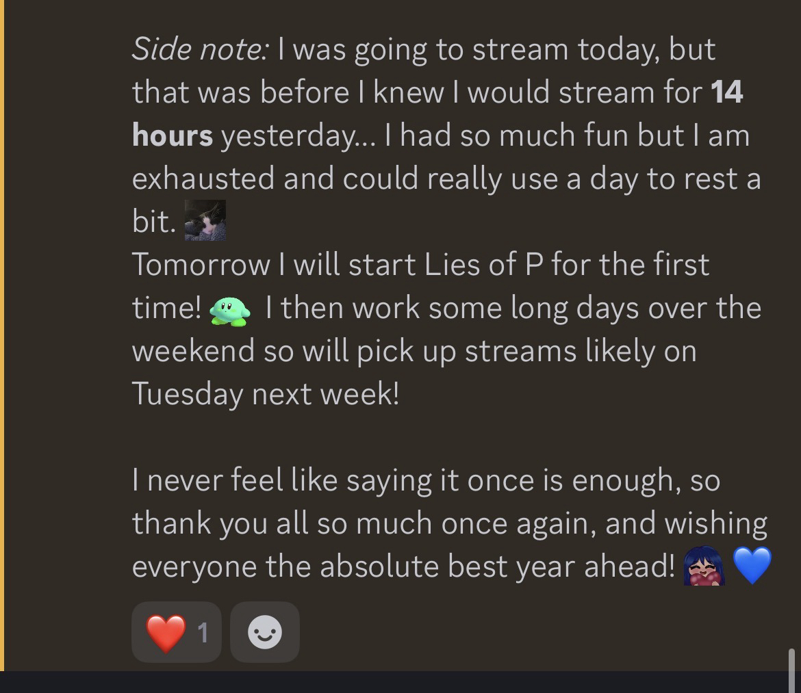The width and height of the screenshot is (801, 693).
Task: Click the reaction count number 1
Action: (x=203, y=633)
